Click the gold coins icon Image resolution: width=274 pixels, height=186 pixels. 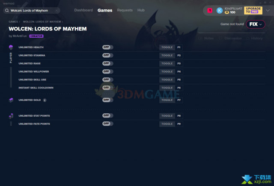[226, 12]
